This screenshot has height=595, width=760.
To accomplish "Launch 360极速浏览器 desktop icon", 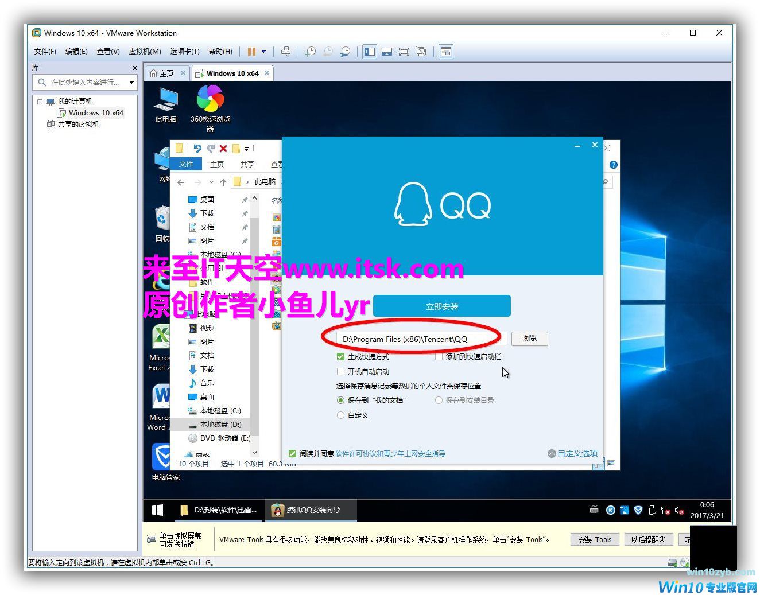I will [x=210, y=108].
